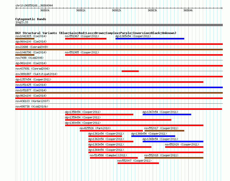Select the nsv1051425 full-width blue bar
The image size is (230, 181).
119,87
